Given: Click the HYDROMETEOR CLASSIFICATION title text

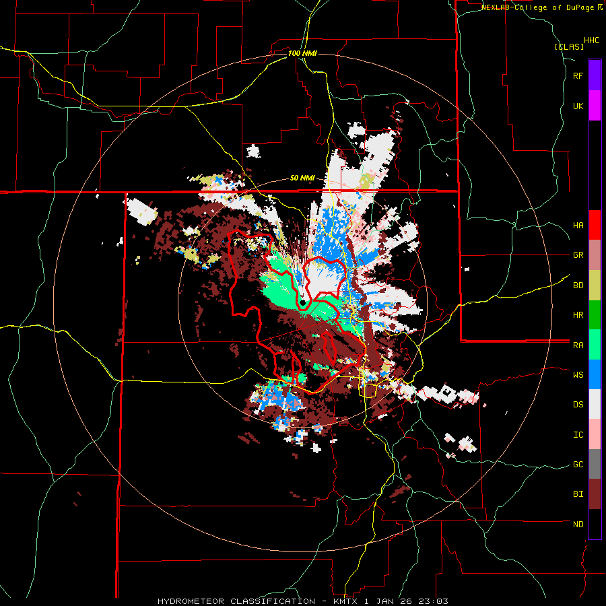Looking at the screenshot, I should click(236, 601).
